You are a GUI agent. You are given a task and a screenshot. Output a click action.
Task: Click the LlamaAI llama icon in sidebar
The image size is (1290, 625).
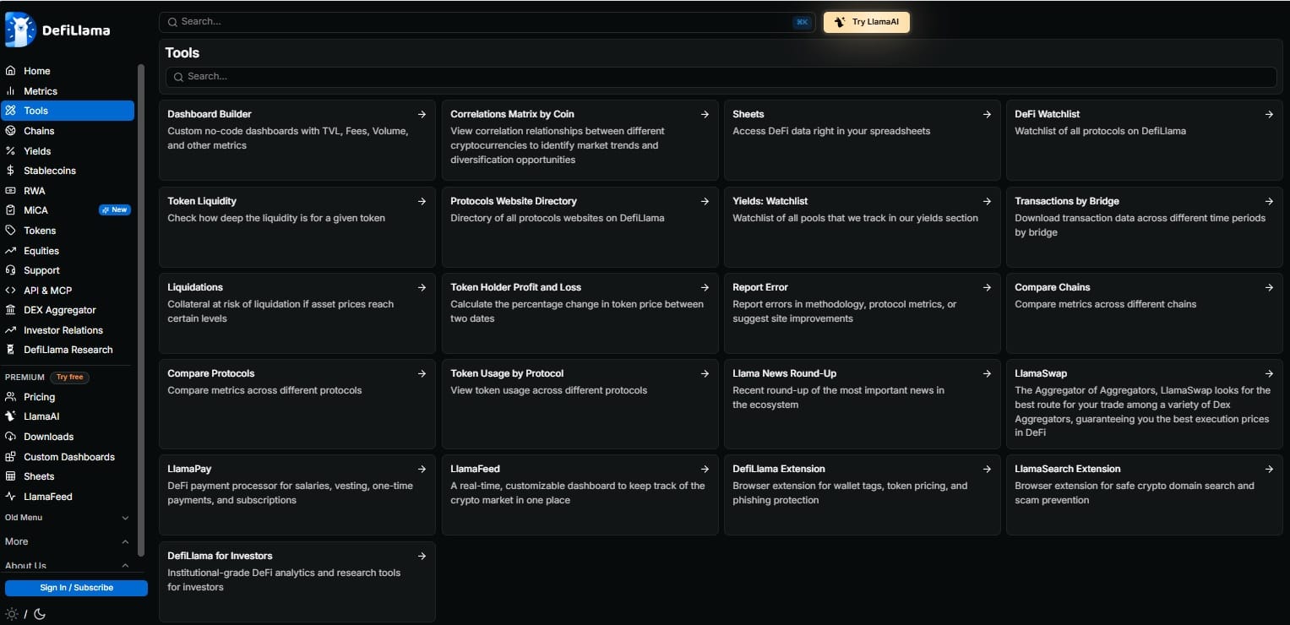[x=11, y=416]
